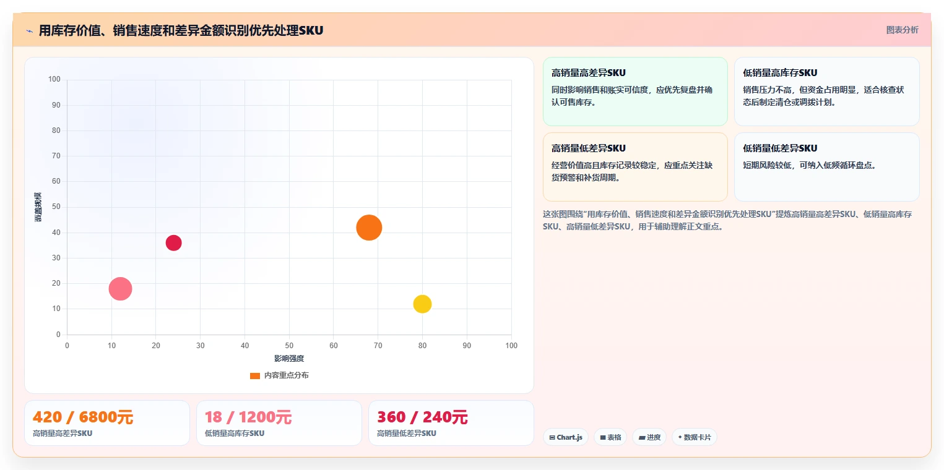Image resolution: width=944 pixels, height=470 pixels.
Task: Open the 高销量高差异SKU description card
Action: (635, 92)
